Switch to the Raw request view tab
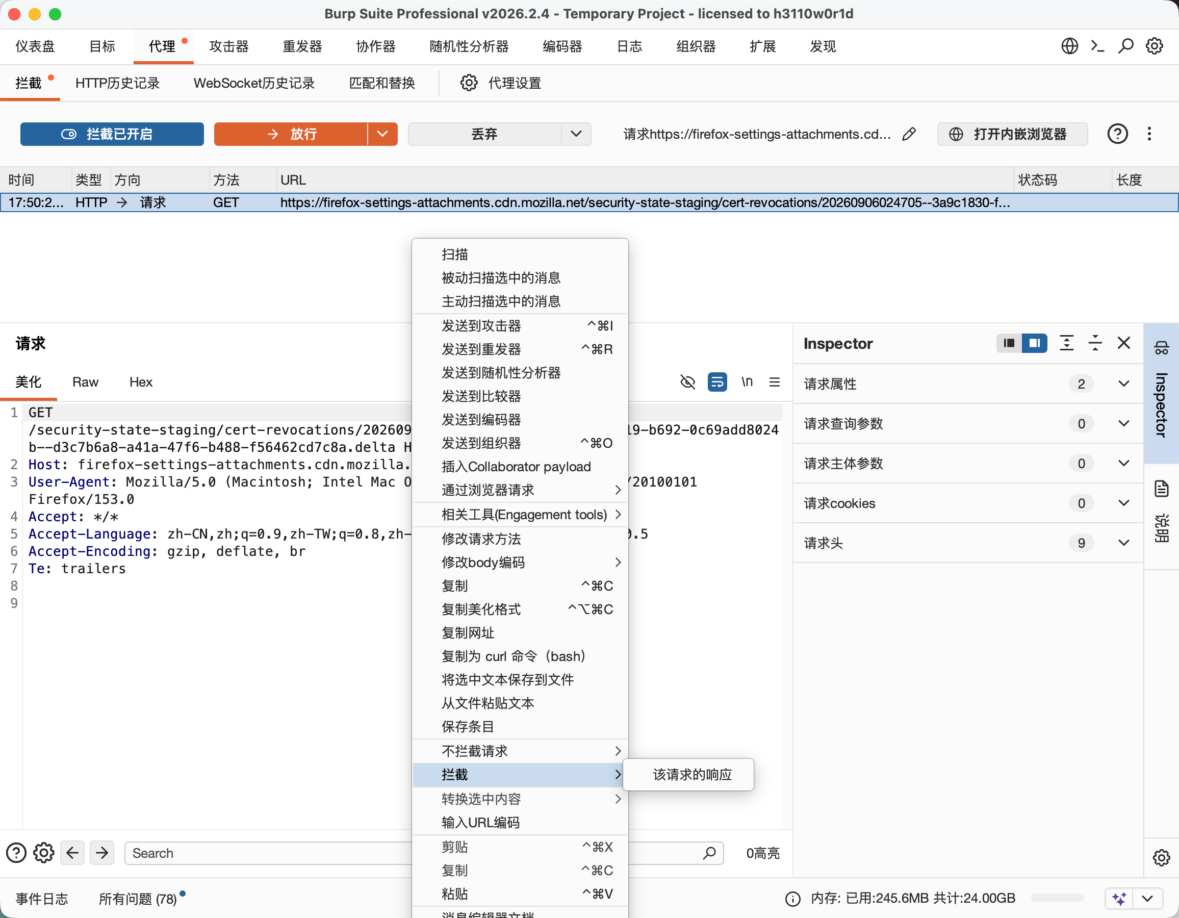This screenshot has width=1179, height=918. point(85,382)
